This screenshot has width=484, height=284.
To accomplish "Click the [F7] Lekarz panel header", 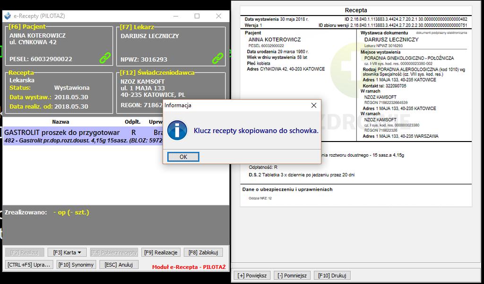I will click(137, 27).
